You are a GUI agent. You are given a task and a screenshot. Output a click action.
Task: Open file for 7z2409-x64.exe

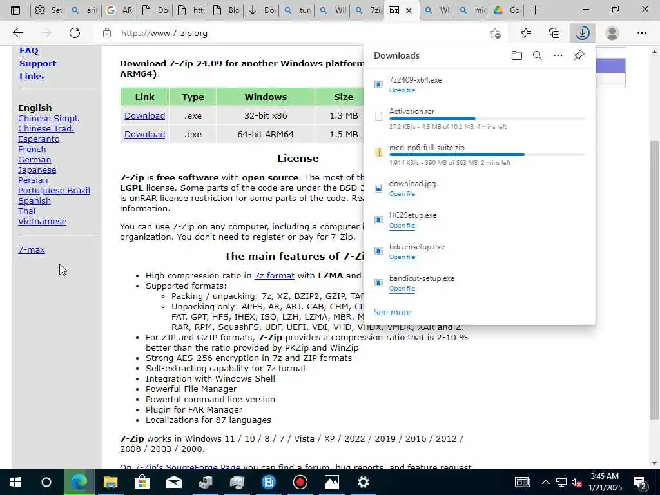pyautogui.click(x=402, y=90)
